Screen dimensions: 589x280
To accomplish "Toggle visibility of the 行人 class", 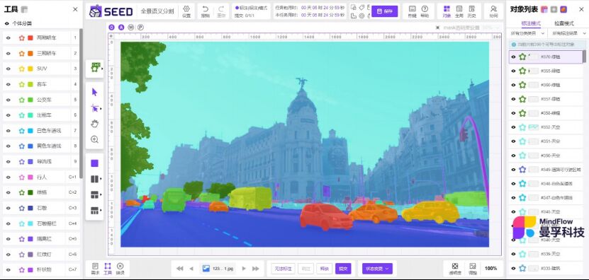I will point(9,177).
